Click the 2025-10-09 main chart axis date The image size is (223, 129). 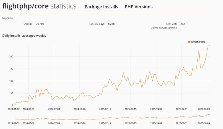tap(156, 109)
